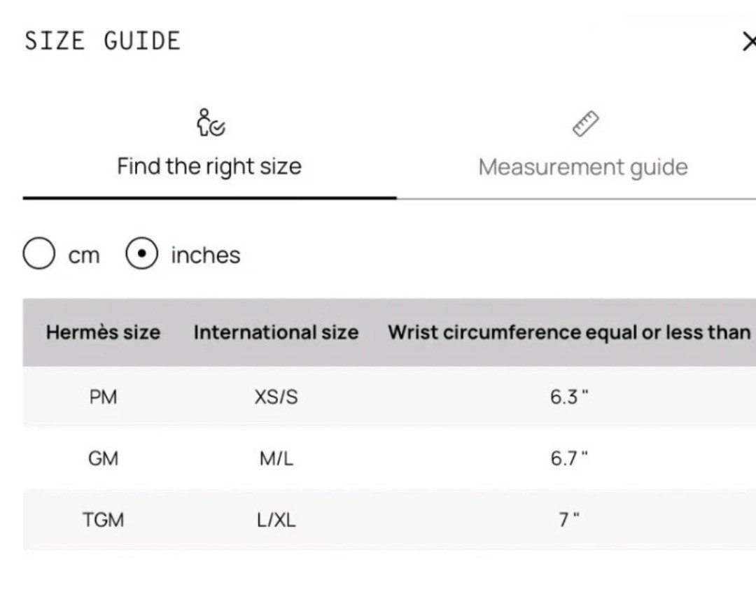Switch to Measurement guide tab
756x592 pixels.
(x=583, y=167)
